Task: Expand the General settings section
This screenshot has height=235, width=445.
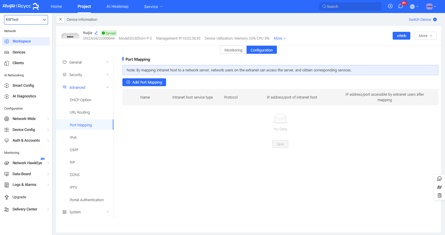Action: pyautogui.click(x=85, y=62)
